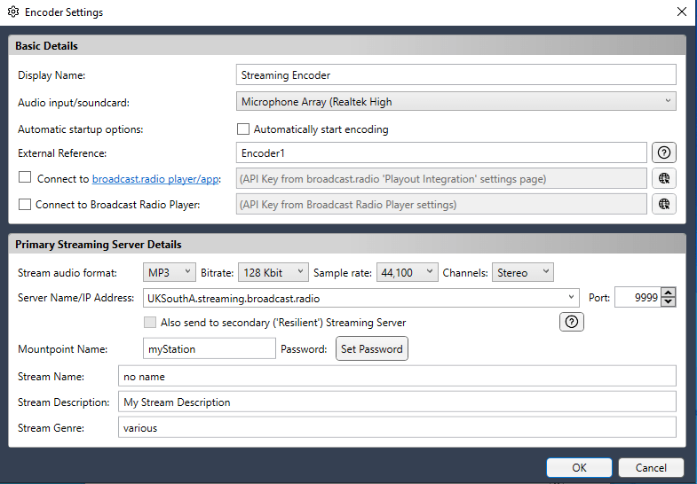The image size is (697, 484).
Task: Open the Server Name/IP Address combo box arrow
Action: [x=571, y=297]
